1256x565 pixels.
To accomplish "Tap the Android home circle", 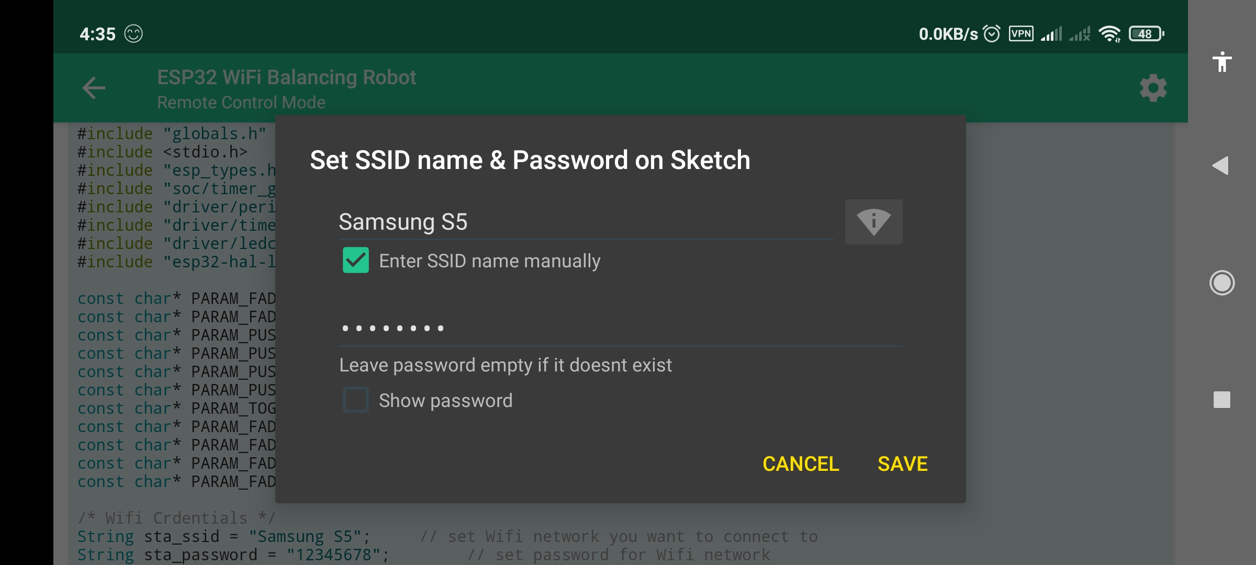I will pos(1222,283).
